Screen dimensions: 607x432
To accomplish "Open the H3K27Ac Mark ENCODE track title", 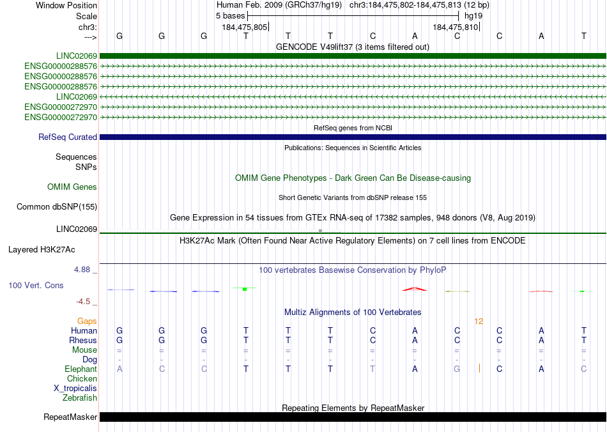I will 352,241.
